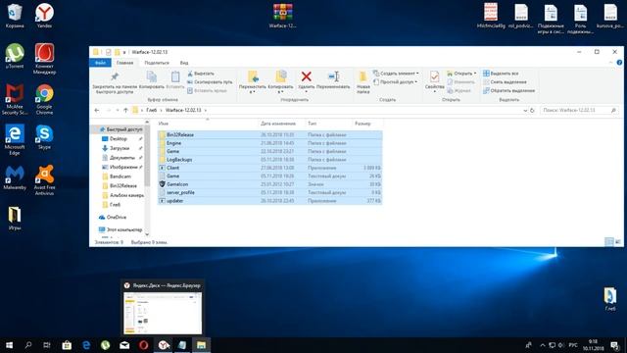Switch to the View (Вид) ribbon tab
Viewport: 627px width, 353px height.
[184, 63]
